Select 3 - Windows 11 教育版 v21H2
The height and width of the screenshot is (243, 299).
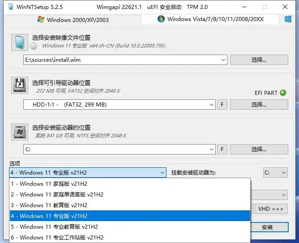tap(130, 205)
